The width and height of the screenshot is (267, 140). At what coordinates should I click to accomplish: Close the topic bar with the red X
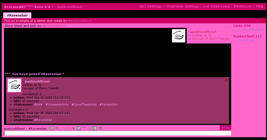point(263,21)
